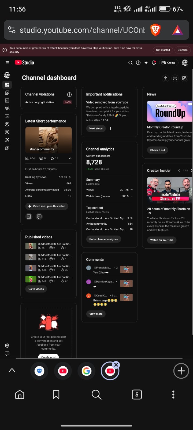The width and height of the screenshot is (193, 430).
Task: Open Copyright in the left sidebar
Action: click(7, 124)
